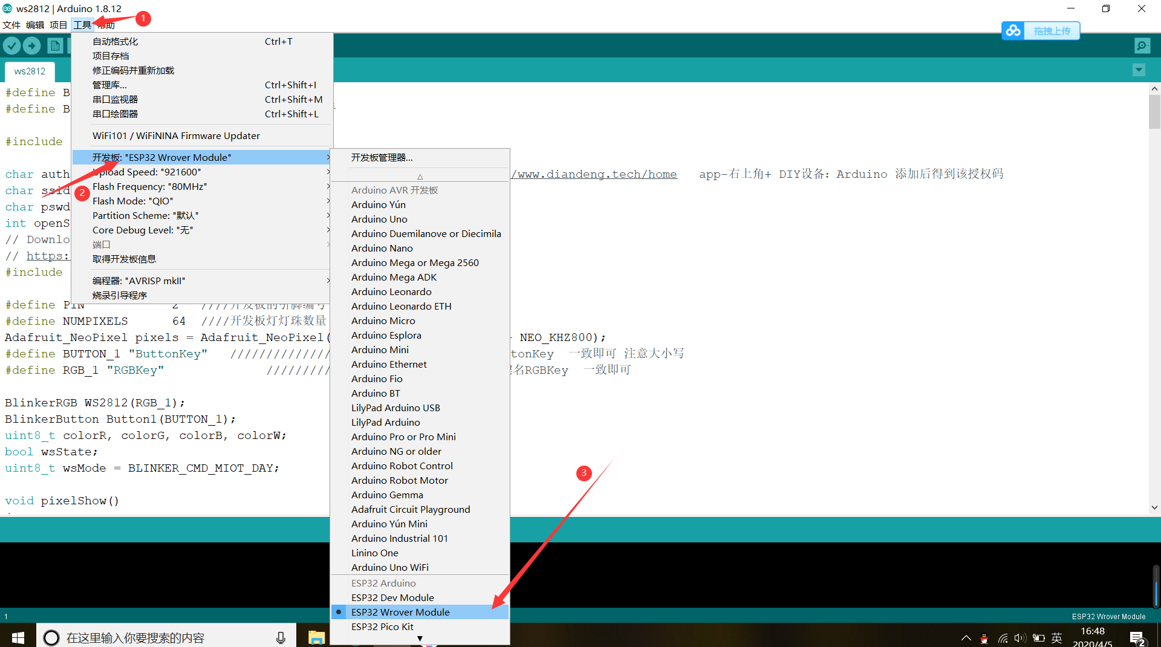This screenshot has height=647, width=1161.
Task: Click the editor scrollbar down arrow
Action: pyautogui.click(x=1154, y=508)
